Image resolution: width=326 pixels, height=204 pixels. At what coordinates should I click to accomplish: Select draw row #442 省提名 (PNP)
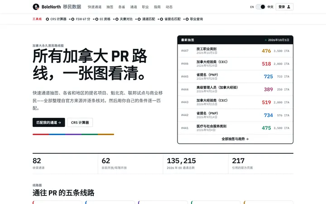(x=235, y=115)
